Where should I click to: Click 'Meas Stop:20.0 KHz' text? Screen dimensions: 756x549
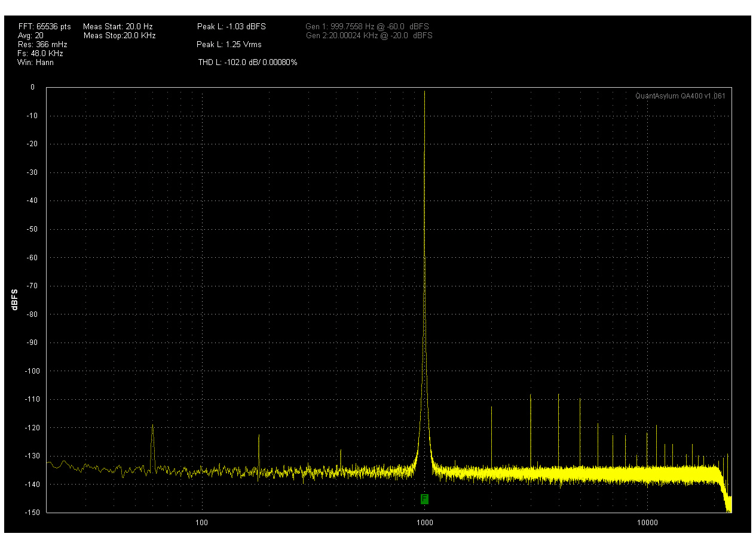pyautogui.click(x=119, y=36)
